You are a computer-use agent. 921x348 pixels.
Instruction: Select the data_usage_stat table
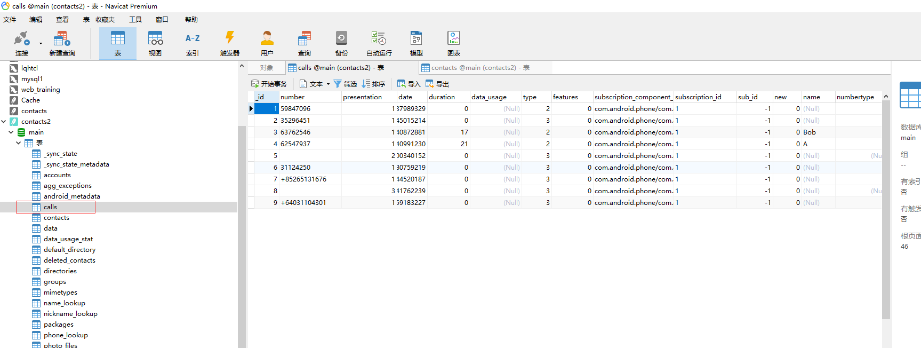pos(68,239)
